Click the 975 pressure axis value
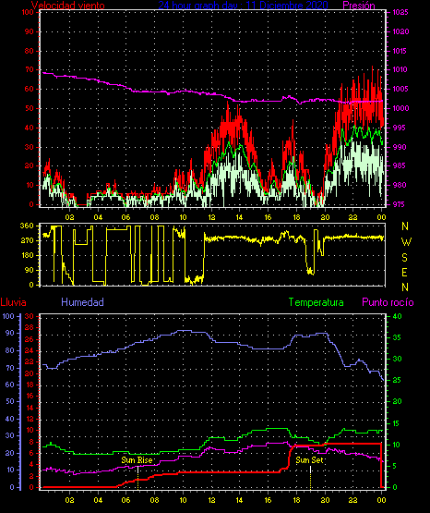430x513 pixels. (399, 204)
